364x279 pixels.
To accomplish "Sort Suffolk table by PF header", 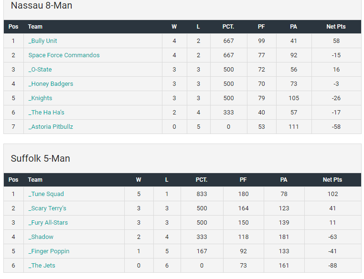I will pyautogui.click(x=243, y=180).
